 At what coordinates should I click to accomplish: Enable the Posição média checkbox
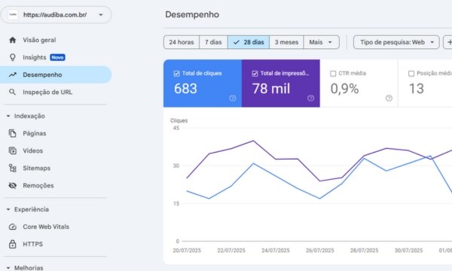click(411, 74)
